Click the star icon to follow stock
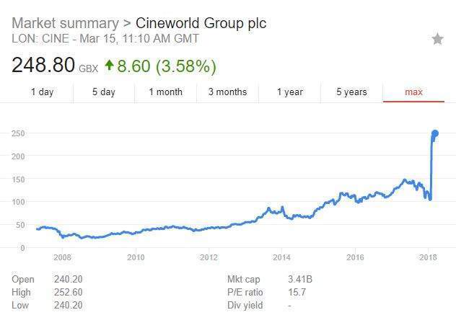This screenshot has height=315, width=456. coord(437,39)
